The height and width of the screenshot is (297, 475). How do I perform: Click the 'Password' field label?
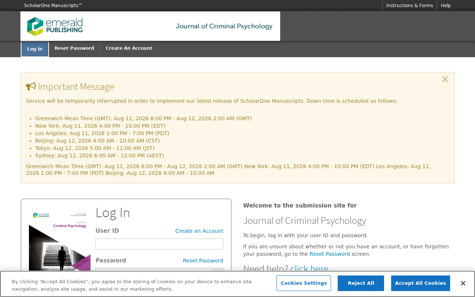point(111,261)
